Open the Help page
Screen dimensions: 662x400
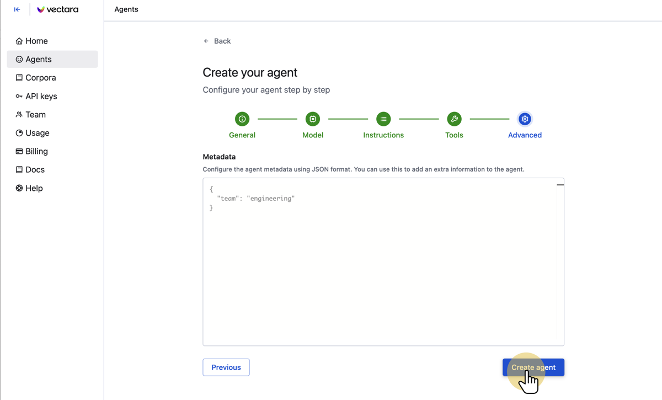(34, 188)
